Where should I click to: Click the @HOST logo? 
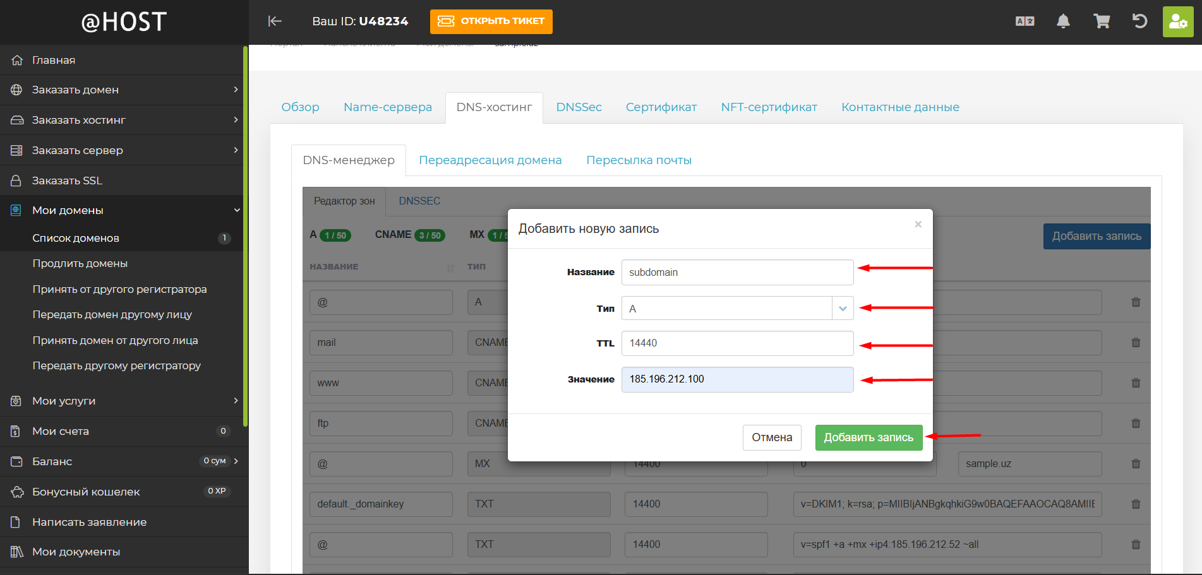[x=124, y=22]
